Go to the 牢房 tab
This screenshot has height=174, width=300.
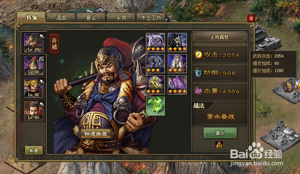click(x=121, y=18)
